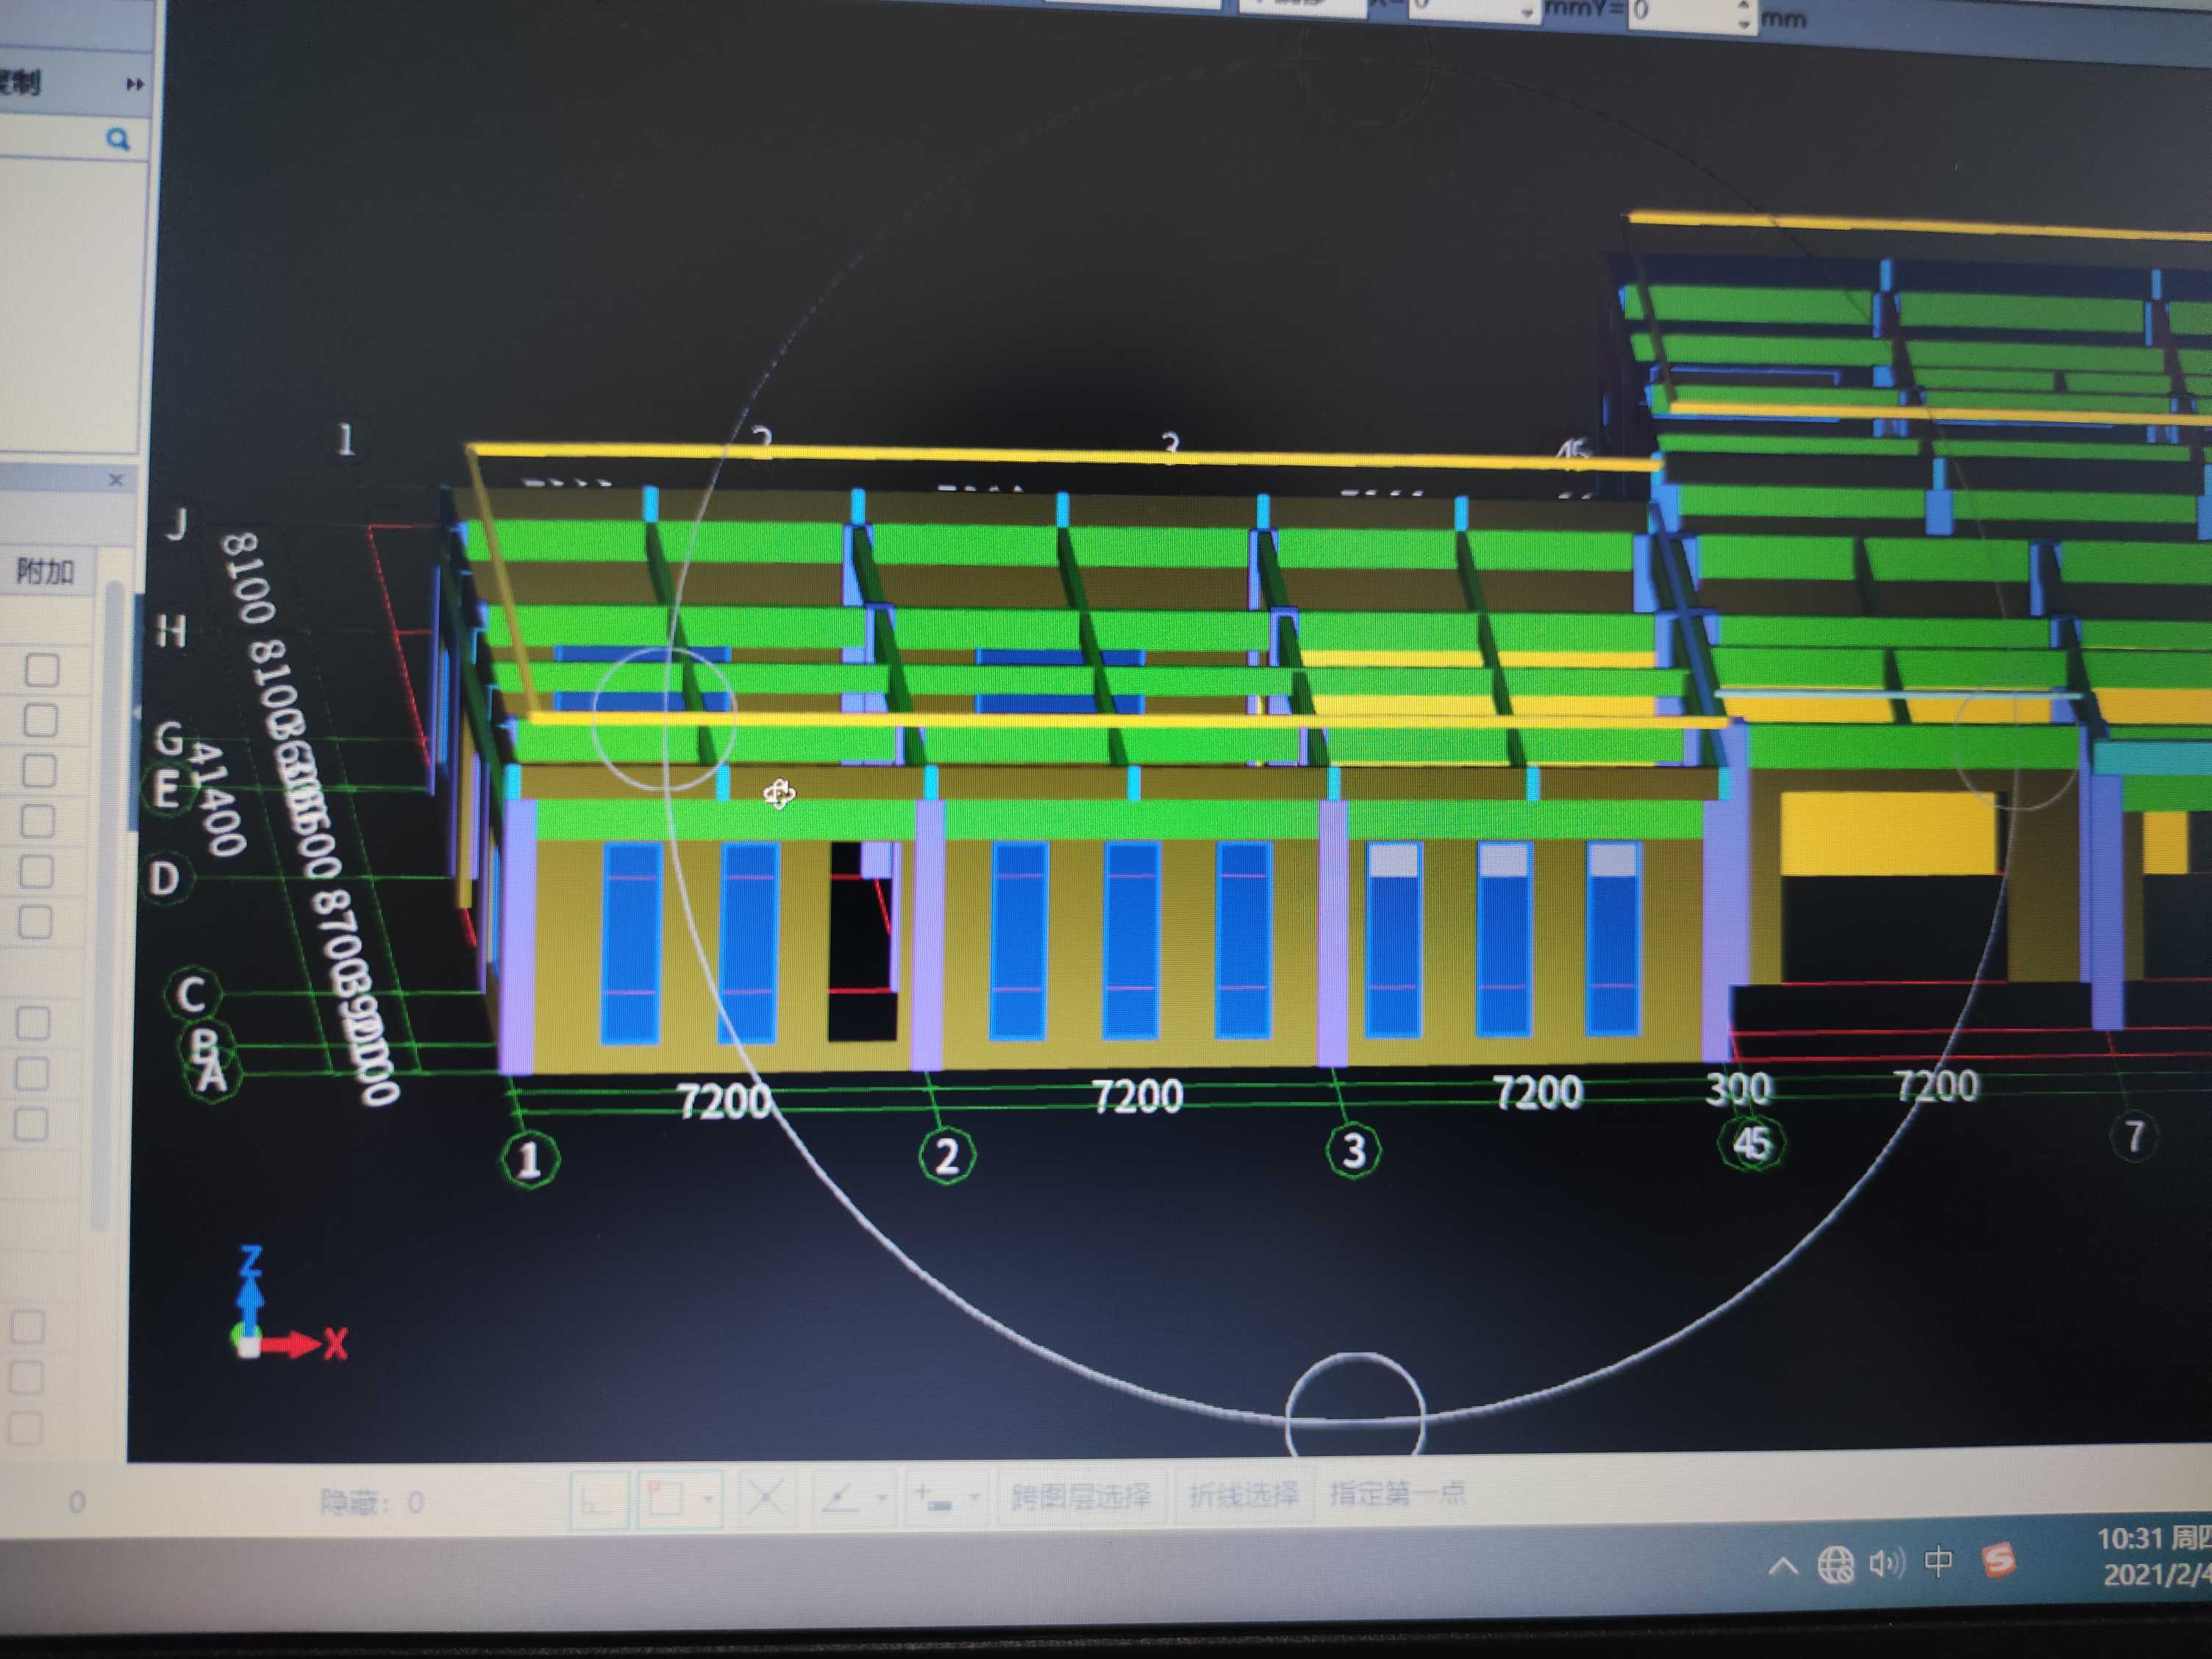Tick the second checkbox under 附加

(40, 720)
